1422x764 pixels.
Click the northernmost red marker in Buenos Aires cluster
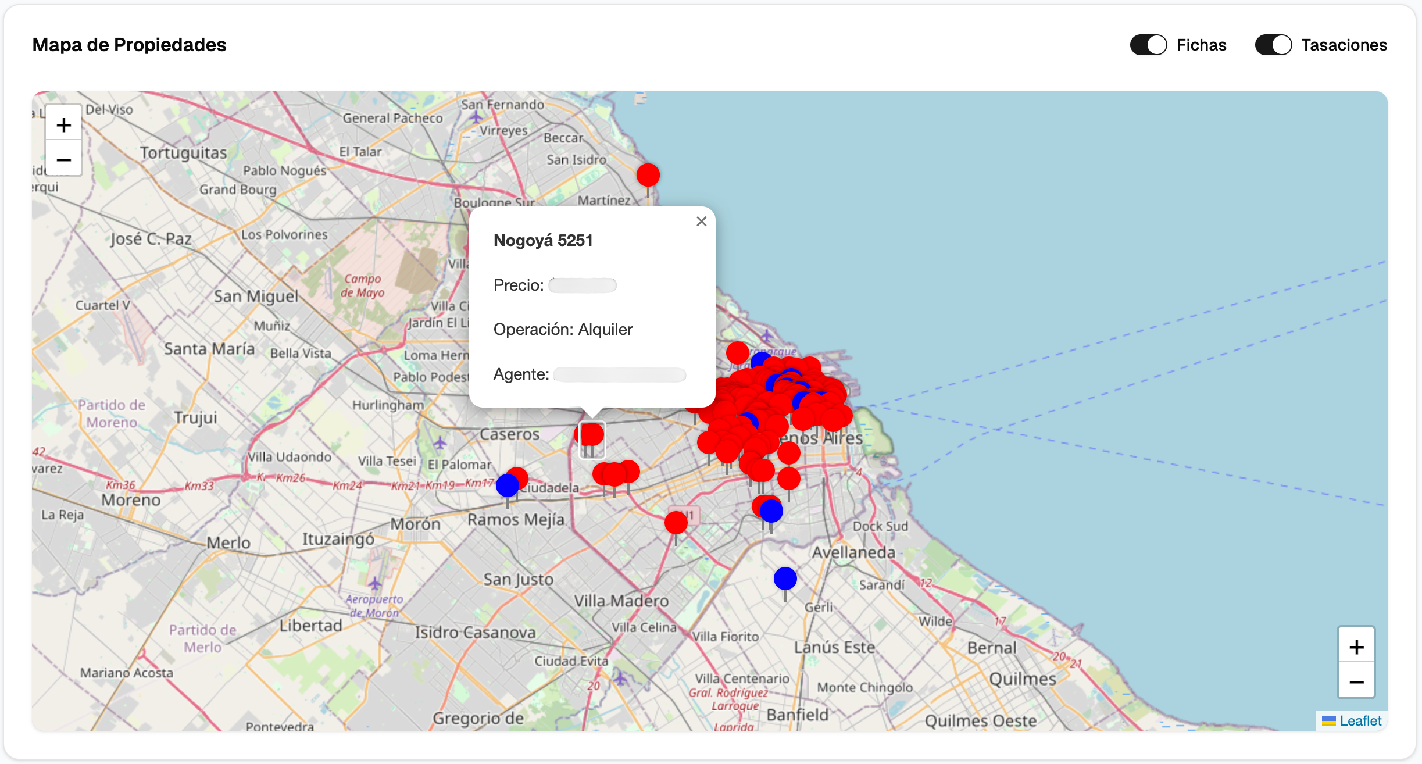pyautogui.click(x=737, y=352)
